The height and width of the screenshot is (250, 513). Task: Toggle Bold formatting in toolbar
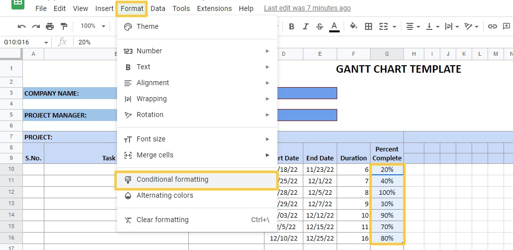[291, 26]
